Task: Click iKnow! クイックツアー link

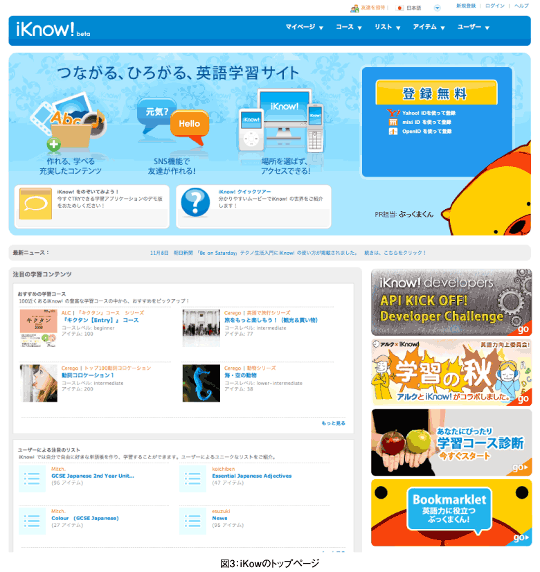Action: coord(244,192)
